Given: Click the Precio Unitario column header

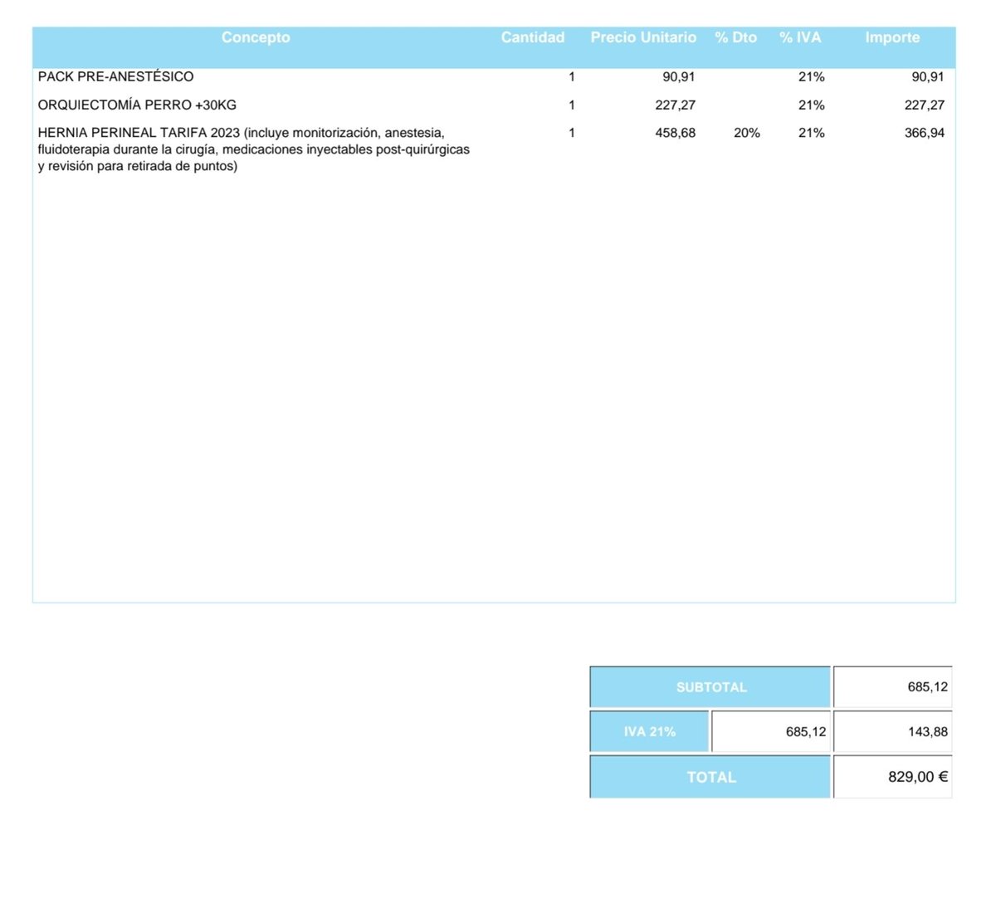Looking at the screenshot, I should [x=643, y=37].
